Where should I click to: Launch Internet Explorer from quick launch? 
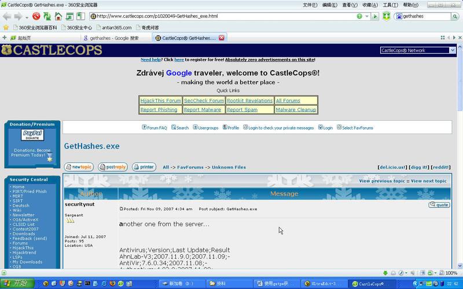104,283
